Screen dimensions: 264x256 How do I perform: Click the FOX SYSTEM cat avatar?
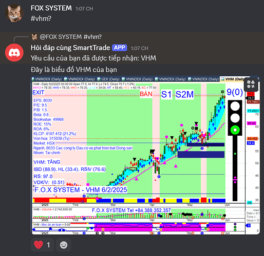tap(14, 13)
